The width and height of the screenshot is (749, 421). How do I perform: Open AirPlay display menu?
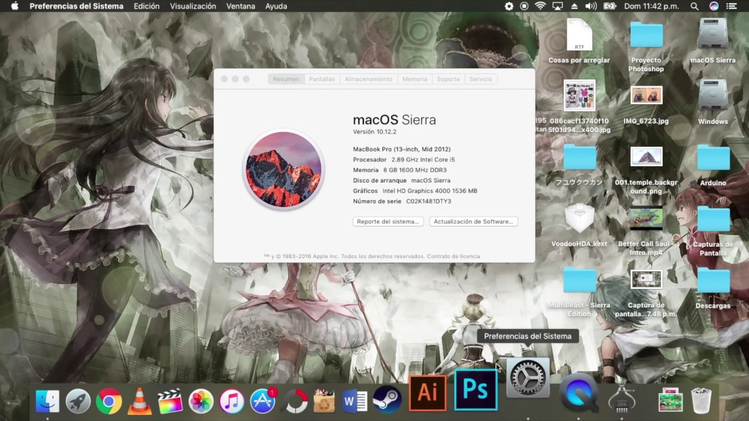tap(558, 6)
